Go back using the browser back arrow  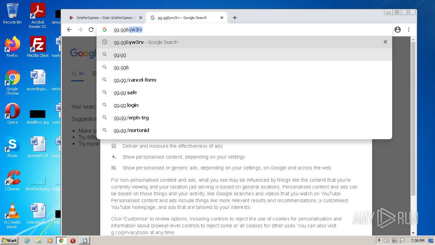tap(69, 30)
